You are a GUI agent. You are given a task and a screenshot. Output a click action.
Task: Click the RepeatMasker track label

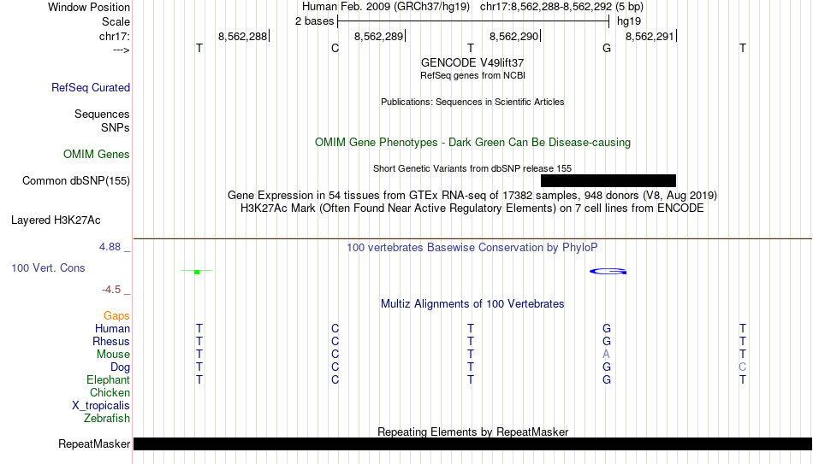click(x=94, y=443)
